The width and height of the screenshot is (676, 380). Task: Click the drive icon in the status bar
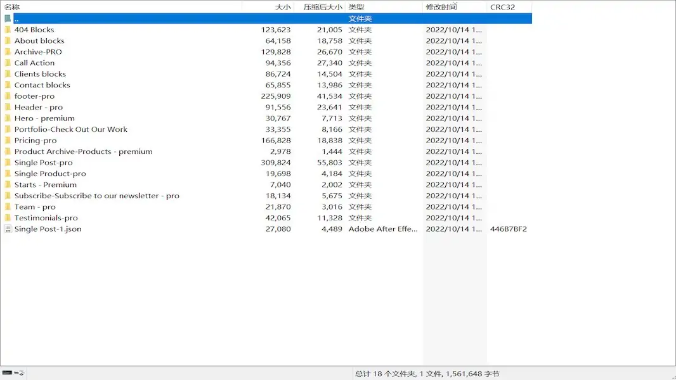(x=7, y=373)
